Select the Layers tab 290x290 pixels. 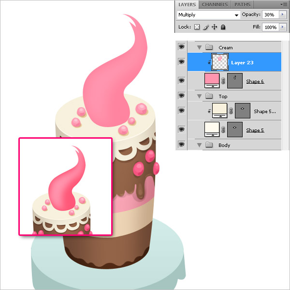(x=187, y=5)
